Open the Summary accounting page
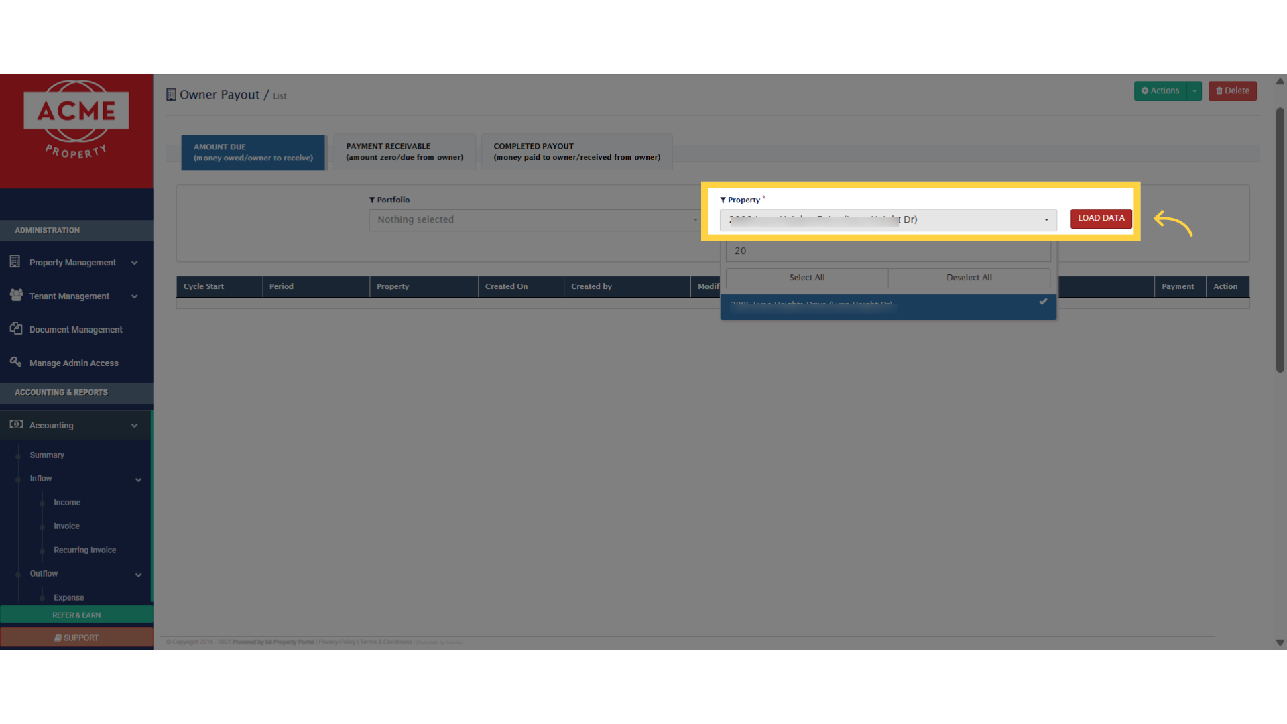The height and width of the screenshot is (724, 1287). 47,455
